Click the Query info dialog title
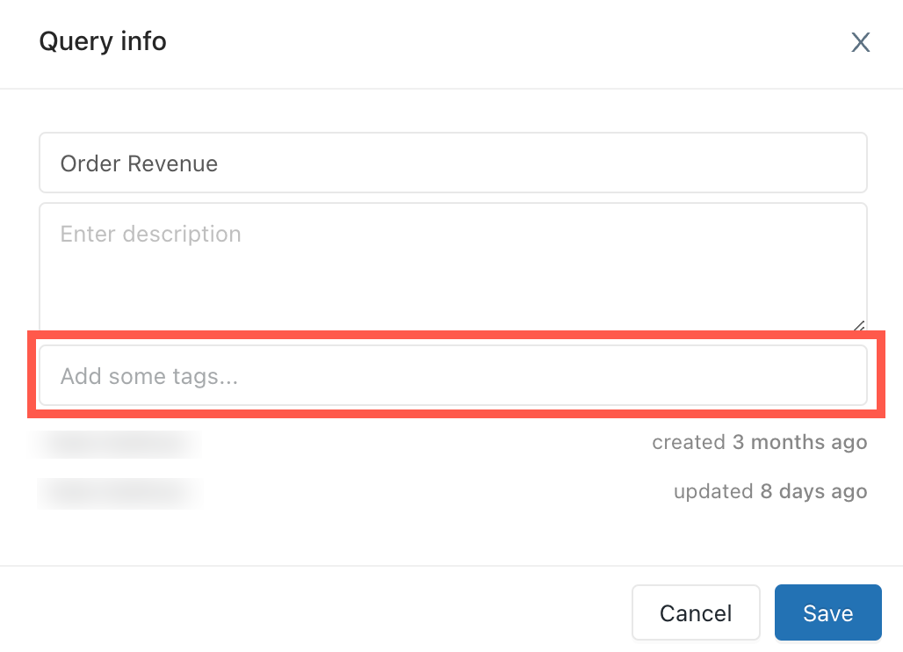The width and height of the screenshot is (903, 652). (x=102, y=41)
